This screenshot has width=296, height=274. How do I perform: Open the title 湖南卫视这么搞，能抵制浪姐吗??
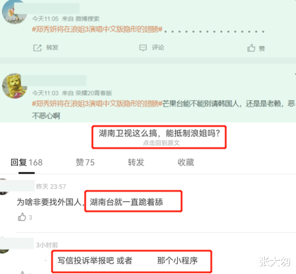click(x=159, y=133)
